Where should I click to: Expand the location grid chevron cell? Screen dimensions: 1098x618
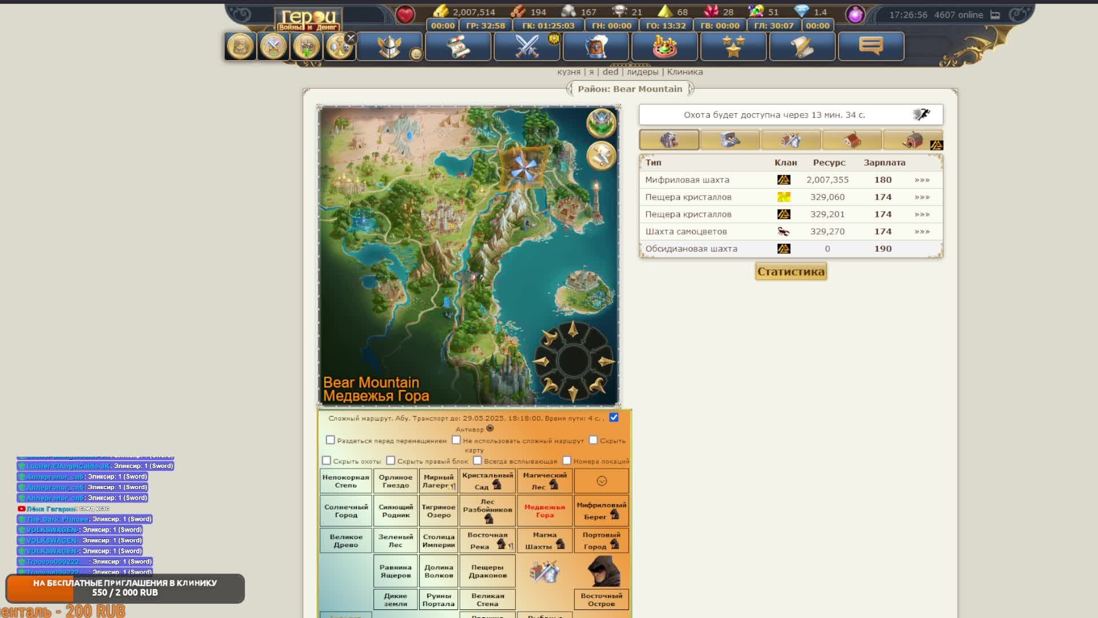coord(602,481)
